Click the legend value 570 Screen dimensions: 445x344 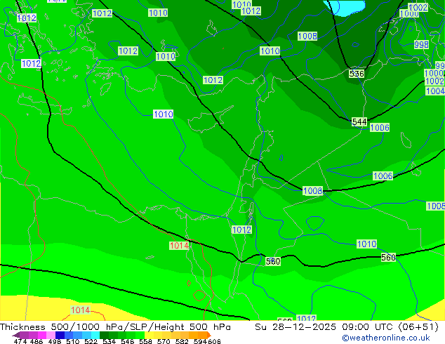[x=164, y=341]
